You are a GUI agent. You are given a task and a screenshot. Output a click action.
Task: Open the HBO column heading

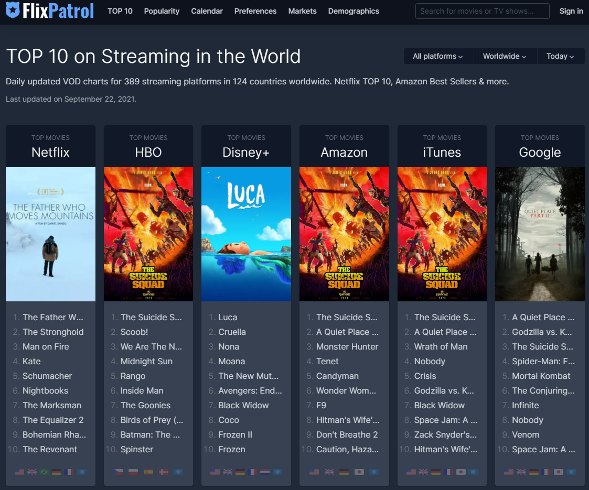(x=148, y=153)
